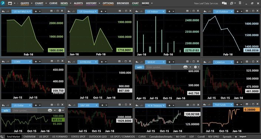Viewport: 261px width, 139px height.
Task: Click the Fed Funds 0.38000 price marker
Action: tap(251, 110)
